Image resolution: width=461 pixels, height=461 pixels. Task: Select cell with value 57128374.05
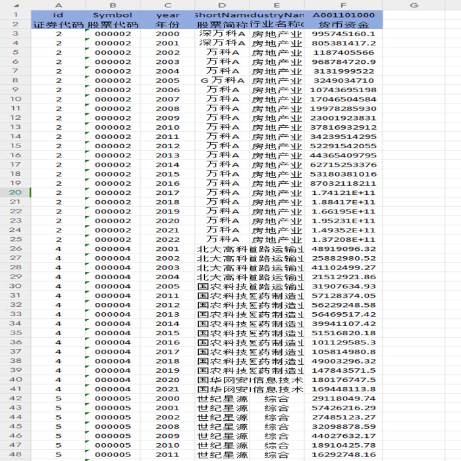[343, 296]
